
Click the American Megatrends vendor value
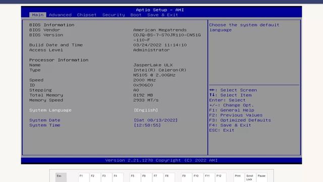160,30
